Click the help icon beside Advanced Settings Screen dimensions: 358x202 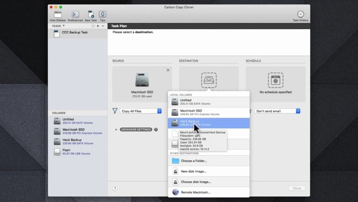(x=156, y=129)
